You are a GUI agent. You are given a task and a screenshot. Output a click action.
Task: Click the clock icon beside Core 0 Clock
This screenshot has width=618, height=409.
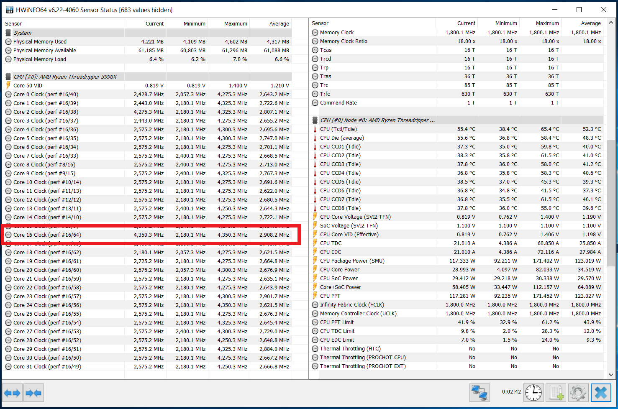click(8, 94)
